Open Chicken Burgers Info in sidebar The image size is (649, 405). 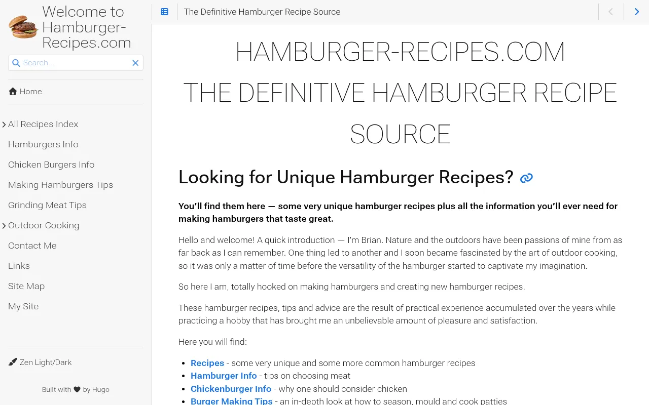(x=51, y=165)
